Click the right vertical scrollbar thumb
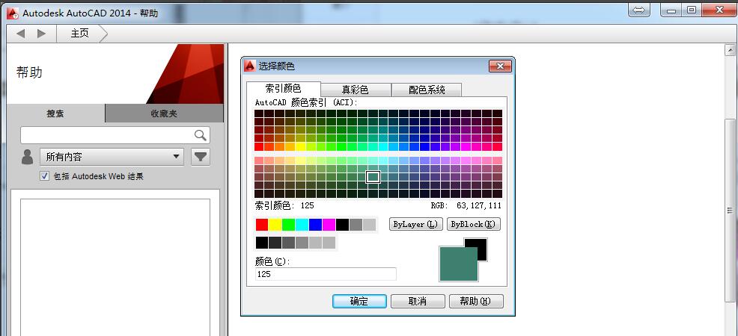The width and height of the screenshot is (738, 336). coord(730,211)
